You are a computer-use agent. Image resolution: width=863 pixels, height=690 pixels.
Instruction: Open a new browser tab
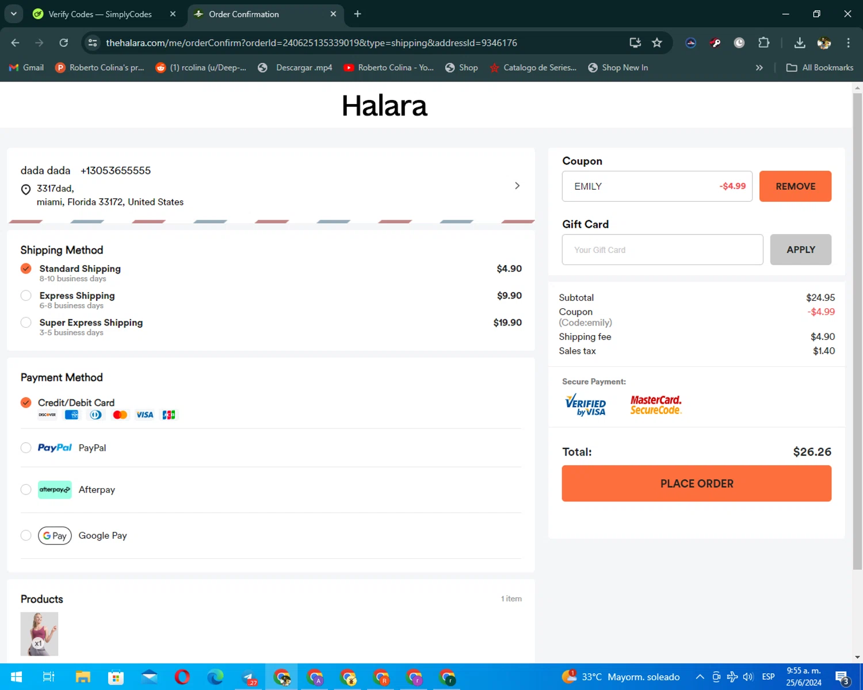(x=357, y=14)
